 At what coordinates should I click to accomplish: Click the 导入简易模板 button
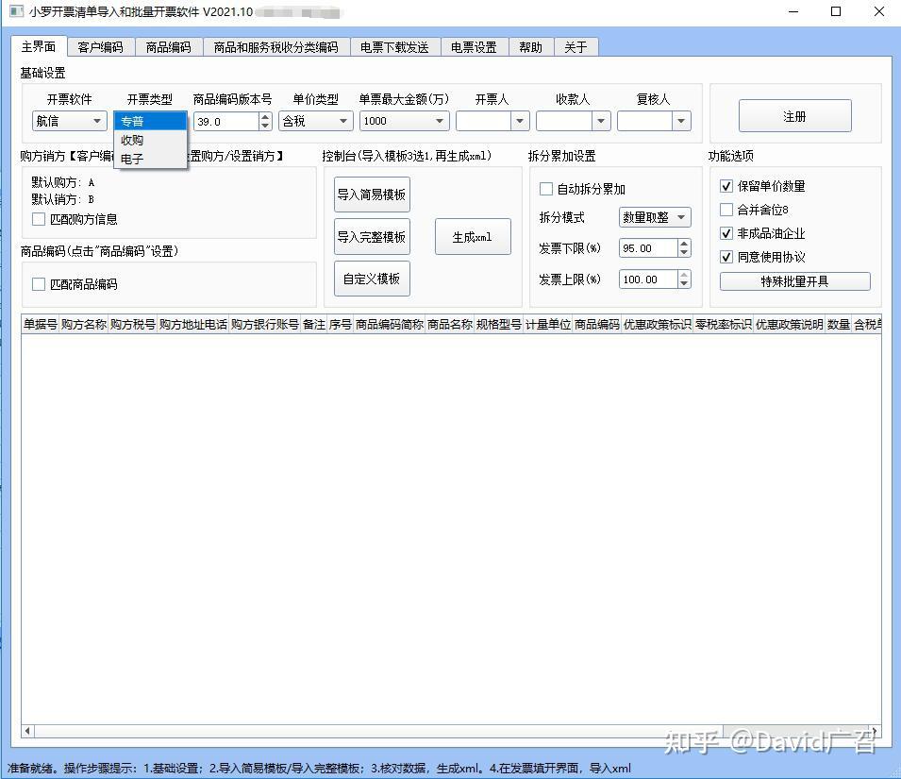coord(372,194)
